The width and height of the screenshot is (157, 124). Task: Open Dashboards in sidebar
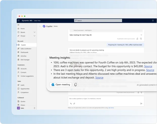click(24, 52)
